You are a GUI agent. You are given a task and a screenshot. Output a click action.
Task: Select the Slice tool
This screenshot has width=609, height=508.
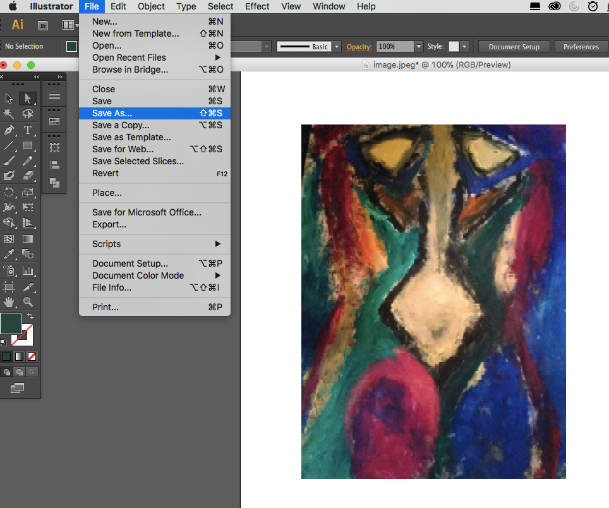click(28, 287)
